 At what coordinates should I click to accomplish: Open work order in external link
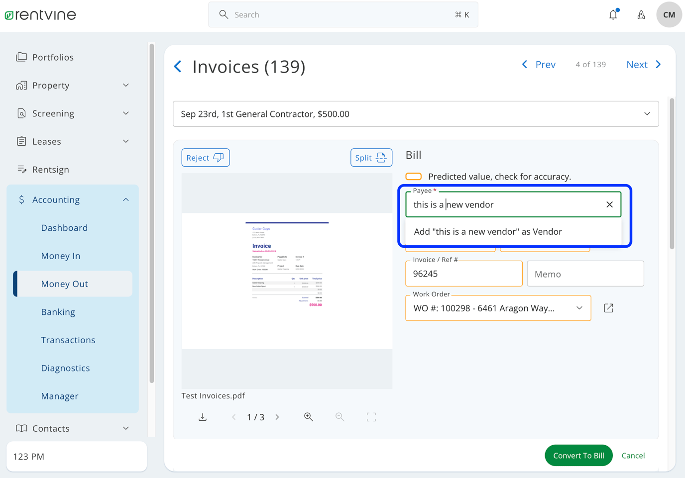[x=608, y=308]
